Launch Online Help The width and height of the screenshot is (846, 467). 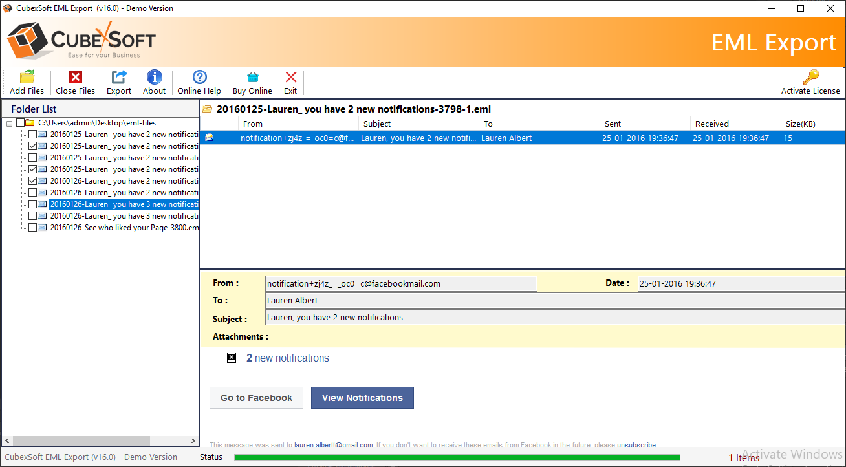[199, 82]
